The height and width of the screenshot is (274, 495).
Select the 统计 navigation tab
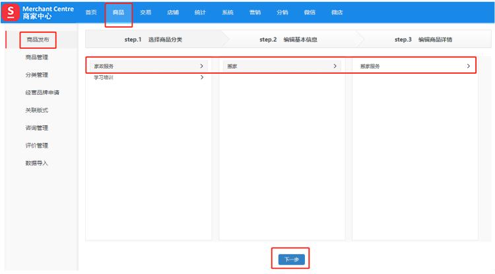point(200,13)
